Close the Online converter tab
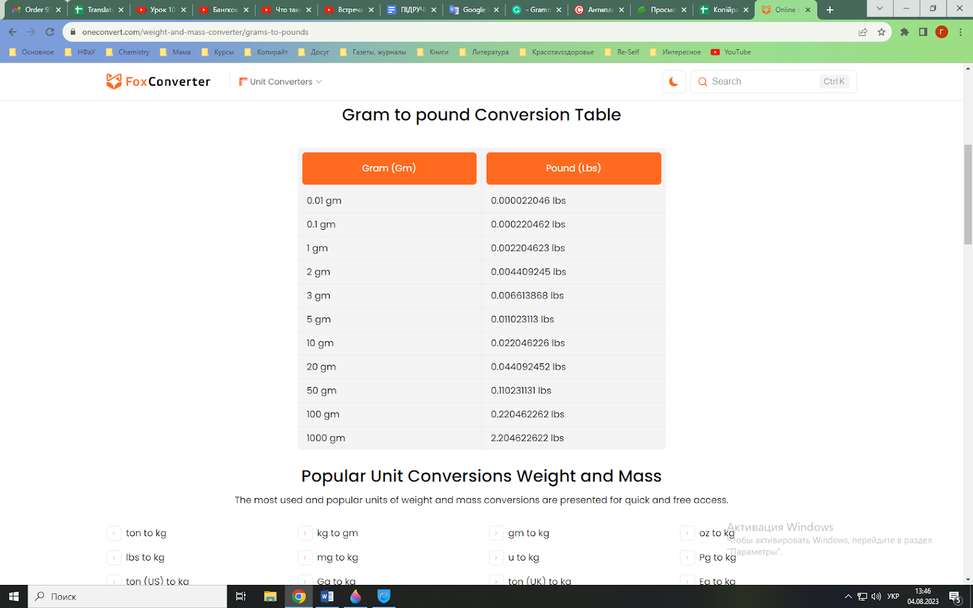Viewport: 973px width, 608px height. tap(808, 10)
